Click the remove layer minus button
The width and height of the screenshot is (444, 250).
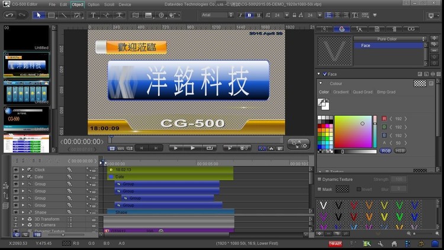pyautogui.click(x=434, y=50)
